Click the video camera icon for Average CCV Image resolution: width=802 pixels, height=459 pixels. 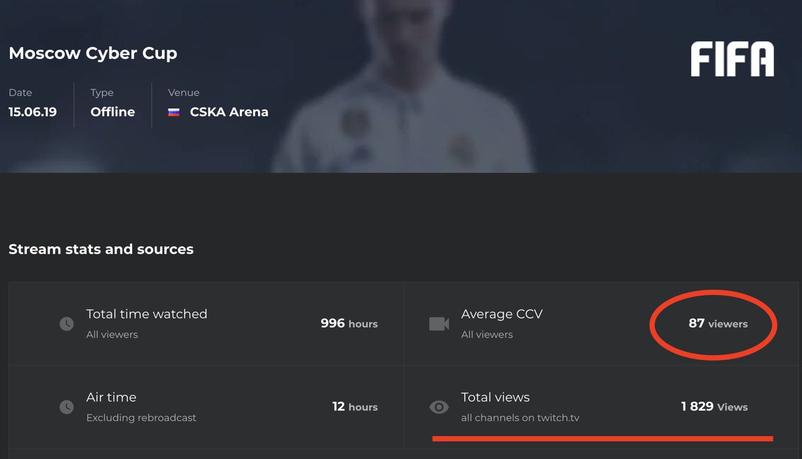click(x=439, y=324)
